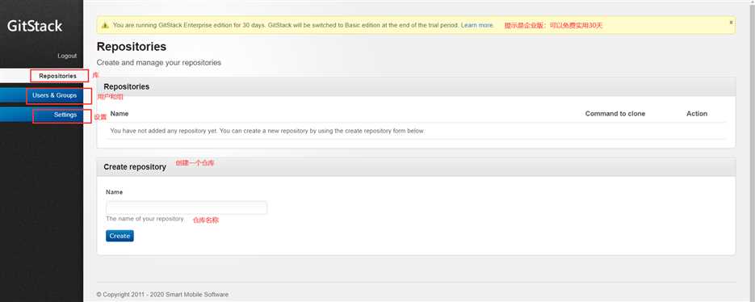Image resolution: width=755 pixels, height=302 pixels.
Task: Click the Name column header
Action: coord(120,114)
